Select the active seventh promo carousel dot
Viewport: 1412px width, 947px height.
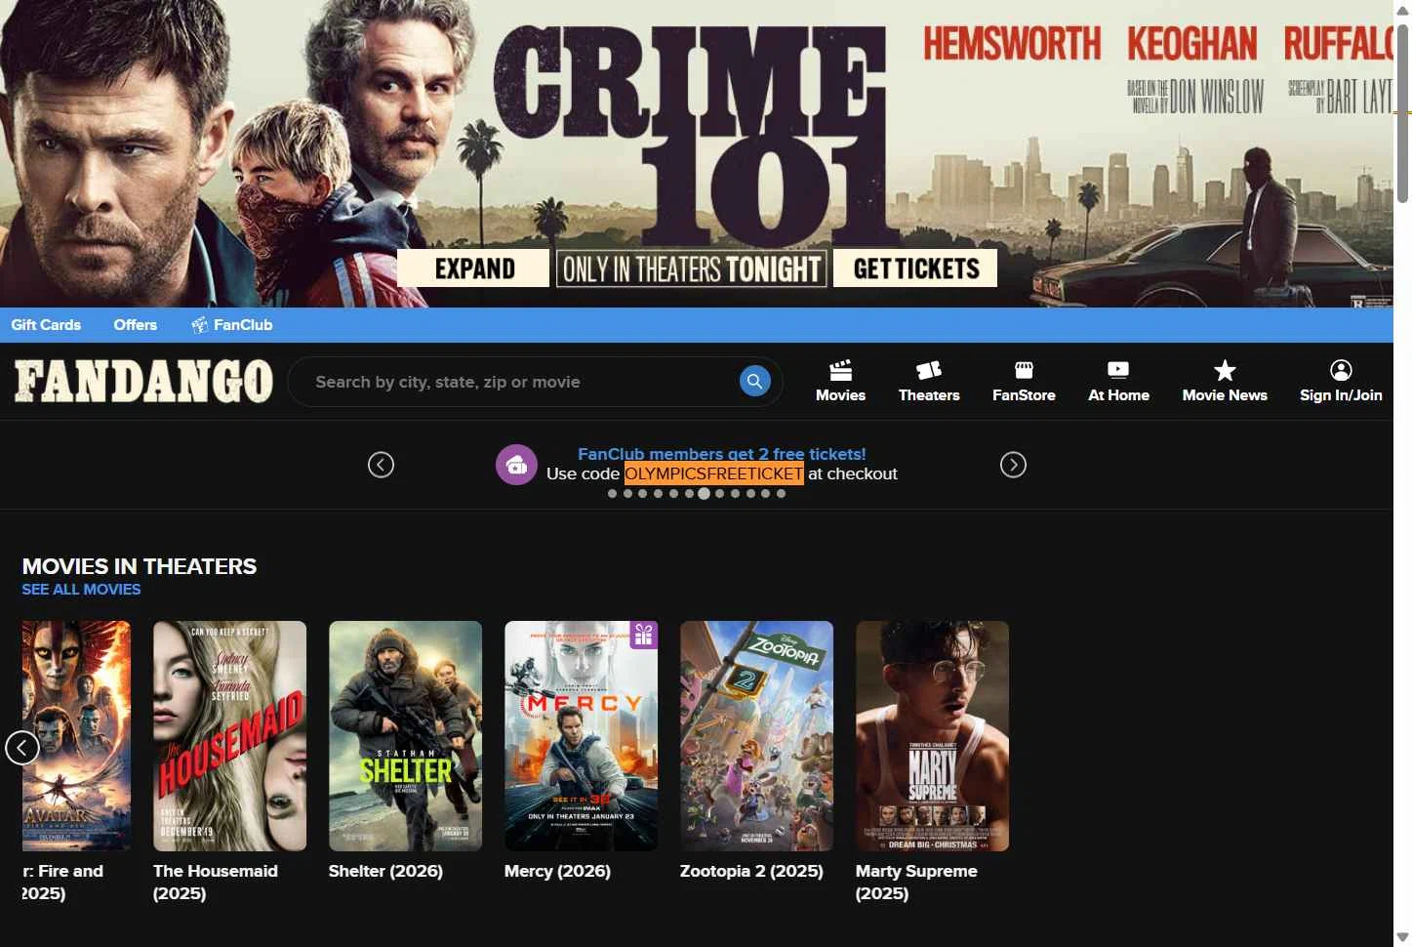tap(704, 494)
